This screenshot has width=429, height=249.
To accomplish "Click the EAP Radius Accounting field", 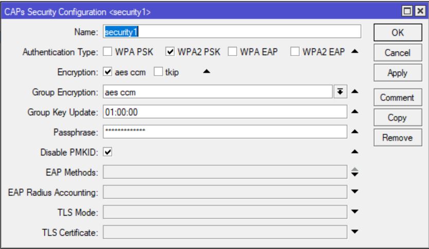I will click(x=225, y=192).
